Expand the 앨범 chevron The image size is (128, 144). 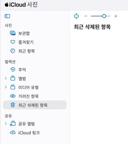pyautogui.click(x=6, y=78)
